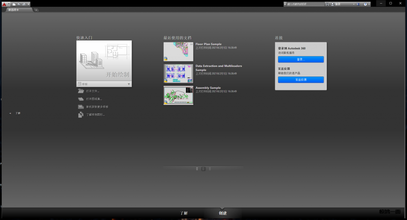
Task: Open the AutoCAD application menu (red A logo)
Action: click(4, 4)
